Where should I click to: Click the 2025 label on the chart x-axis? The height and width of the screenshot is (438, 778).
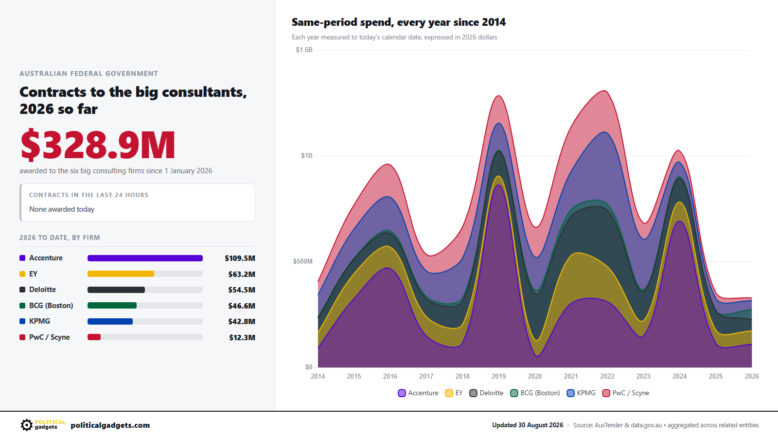716,377
